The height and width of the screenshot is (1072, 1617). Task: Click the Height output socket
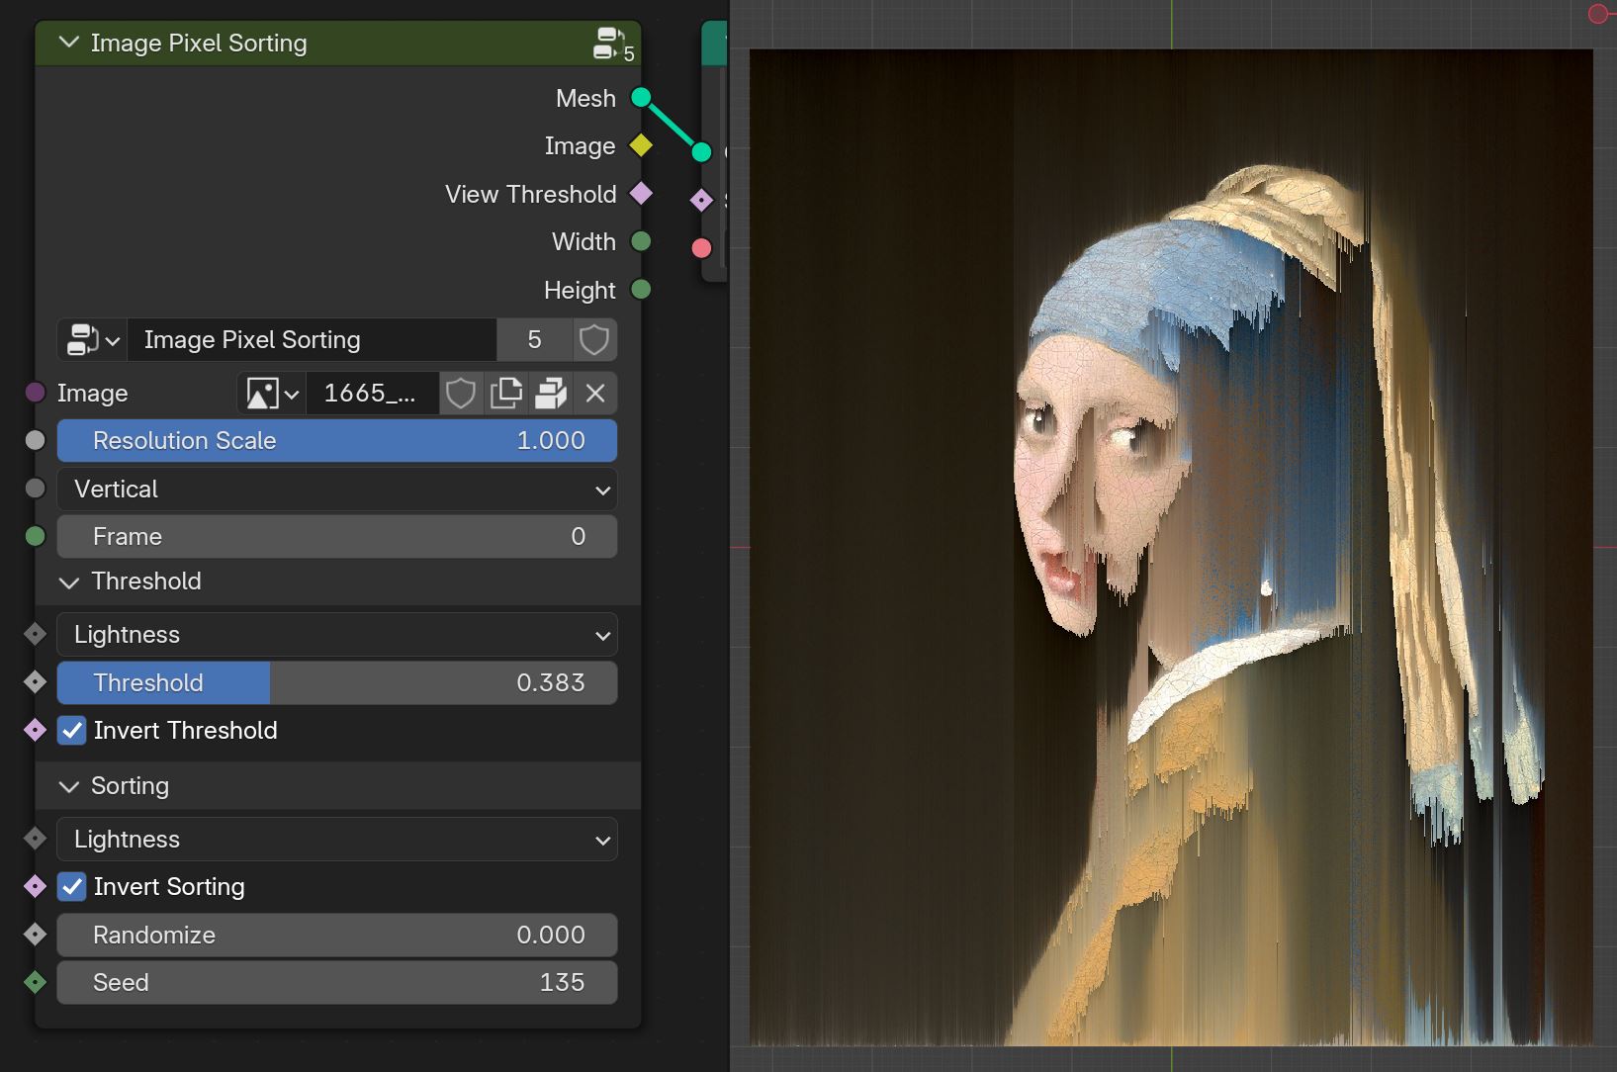tap(641, 290)
